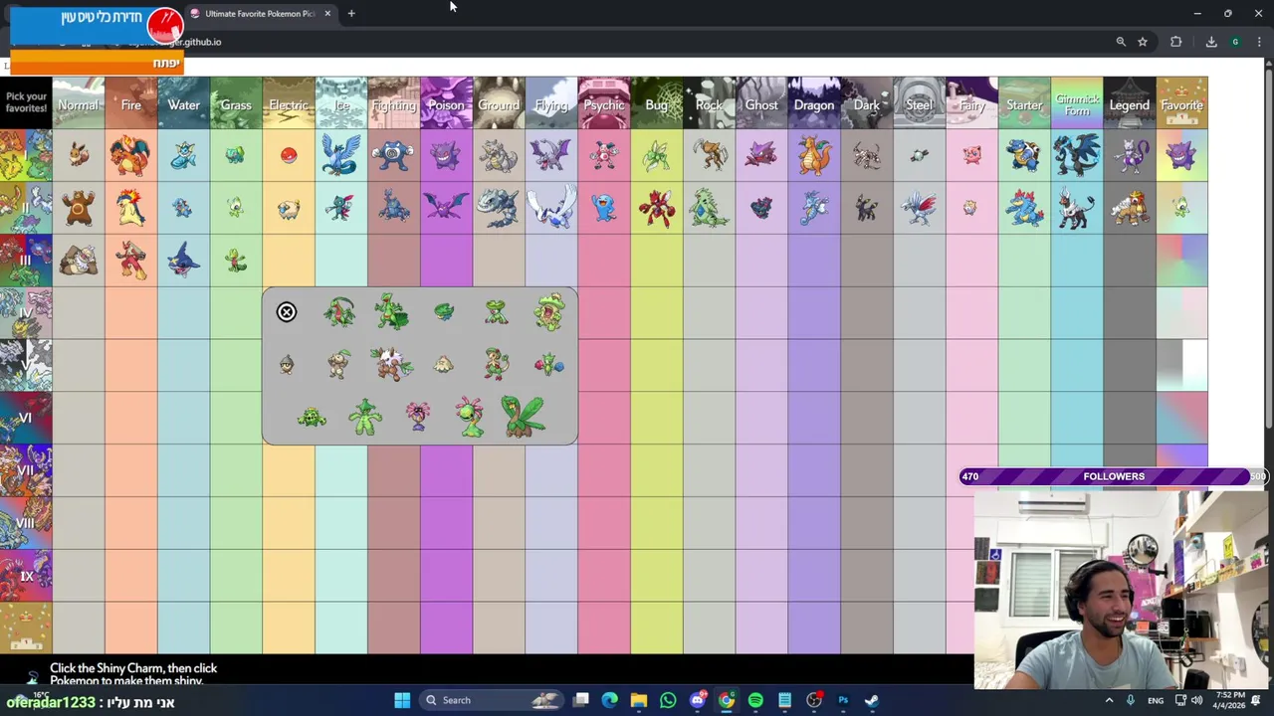Screen dimensions: 1274x716
Task: Select Sharpedo in the Water column
Action: 183,261
